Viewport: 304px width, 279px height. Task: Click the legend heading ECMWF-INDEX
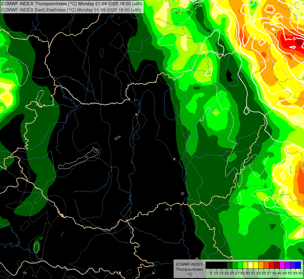(x=189, y=264)
